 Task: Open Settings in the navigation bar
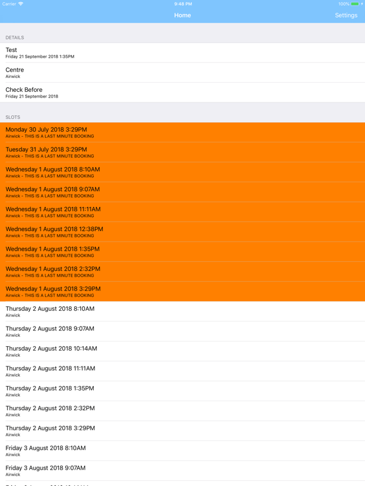(x=346, y=15)
